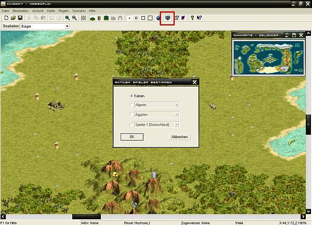Open an existing file via folder icon
The image size is (312, 225).
(x=13, y=18)
